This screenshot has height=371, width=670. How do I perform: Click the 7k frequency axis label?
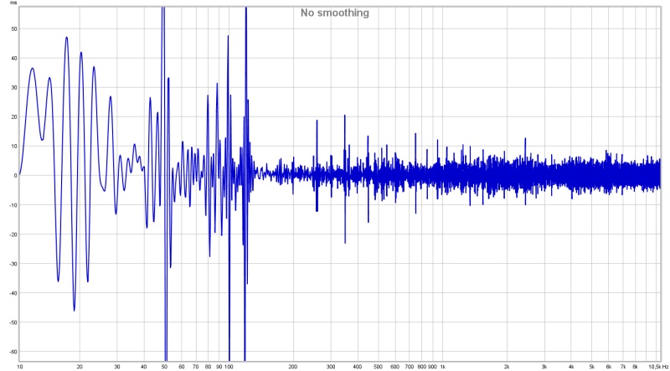click(x=623, y=367)
